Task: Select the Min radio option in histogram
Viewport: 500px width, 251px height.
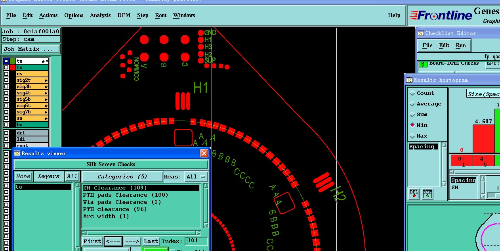Action: tap(412, 125)
